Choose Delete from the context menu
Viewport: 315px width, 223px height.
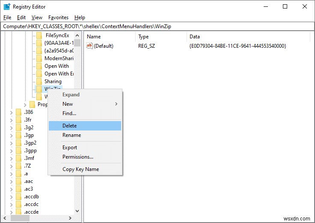point(85,126)
